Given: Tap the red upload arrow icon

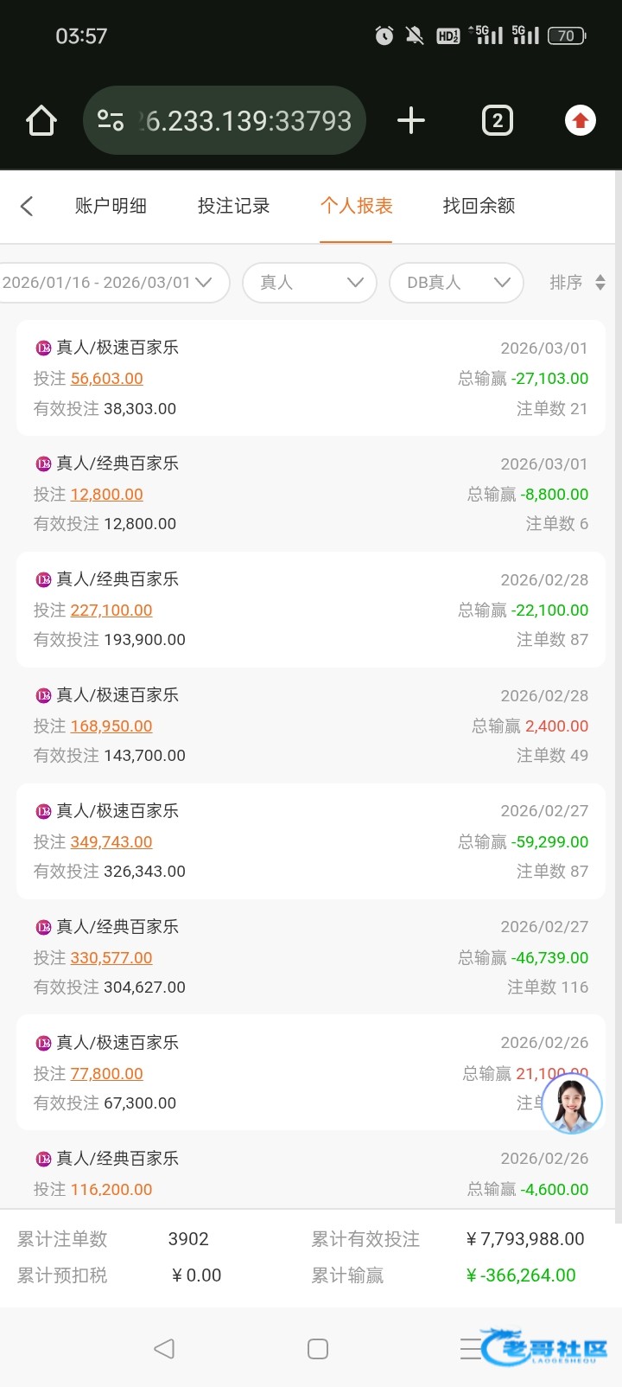Looking at the screenshot, I should click(x=581, y=121).
